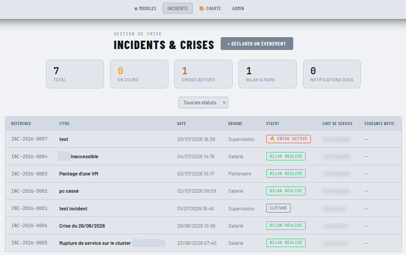The width and height of the screenshot is (406, 255).
Task: Click the Référence column header
Action: point(21,124)
